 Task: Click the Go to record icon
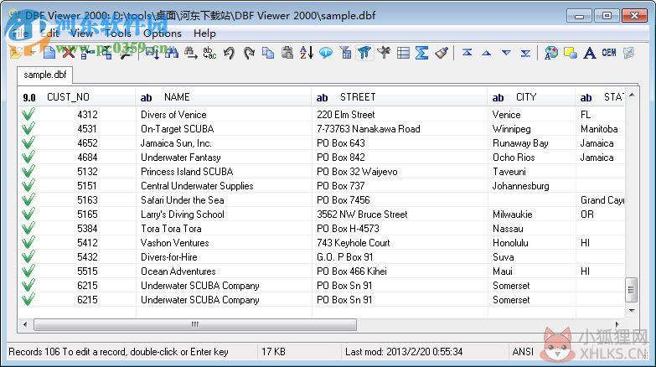point(152,53)
